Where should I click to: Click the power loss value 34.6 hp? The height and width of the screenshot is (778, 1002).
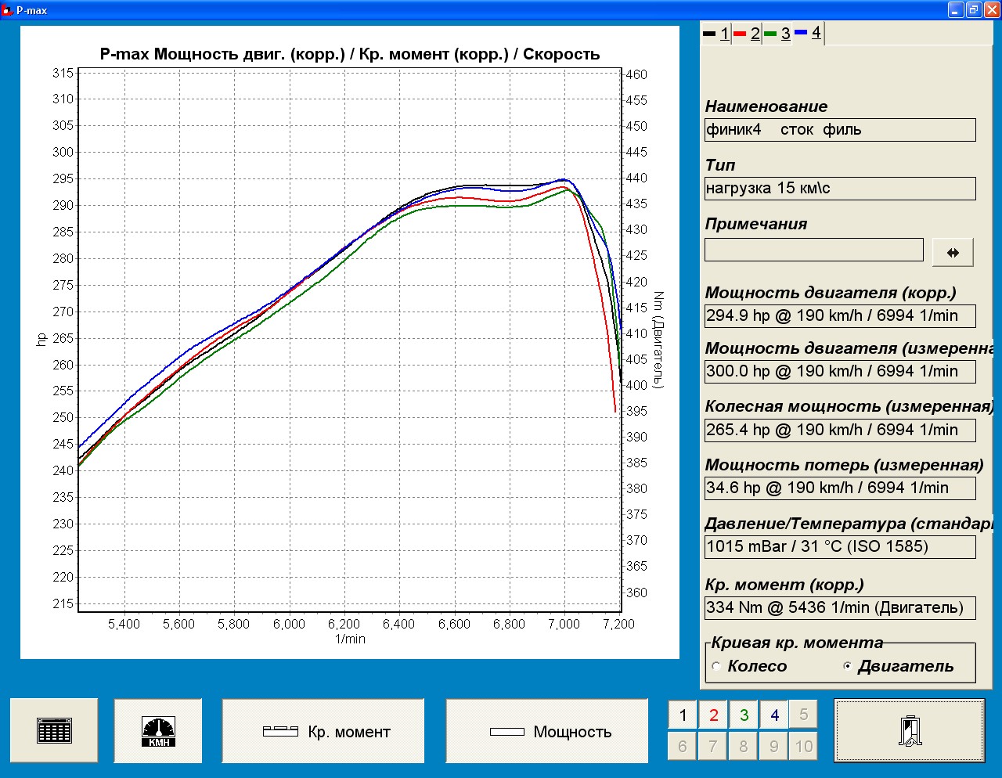pos(840,488)
